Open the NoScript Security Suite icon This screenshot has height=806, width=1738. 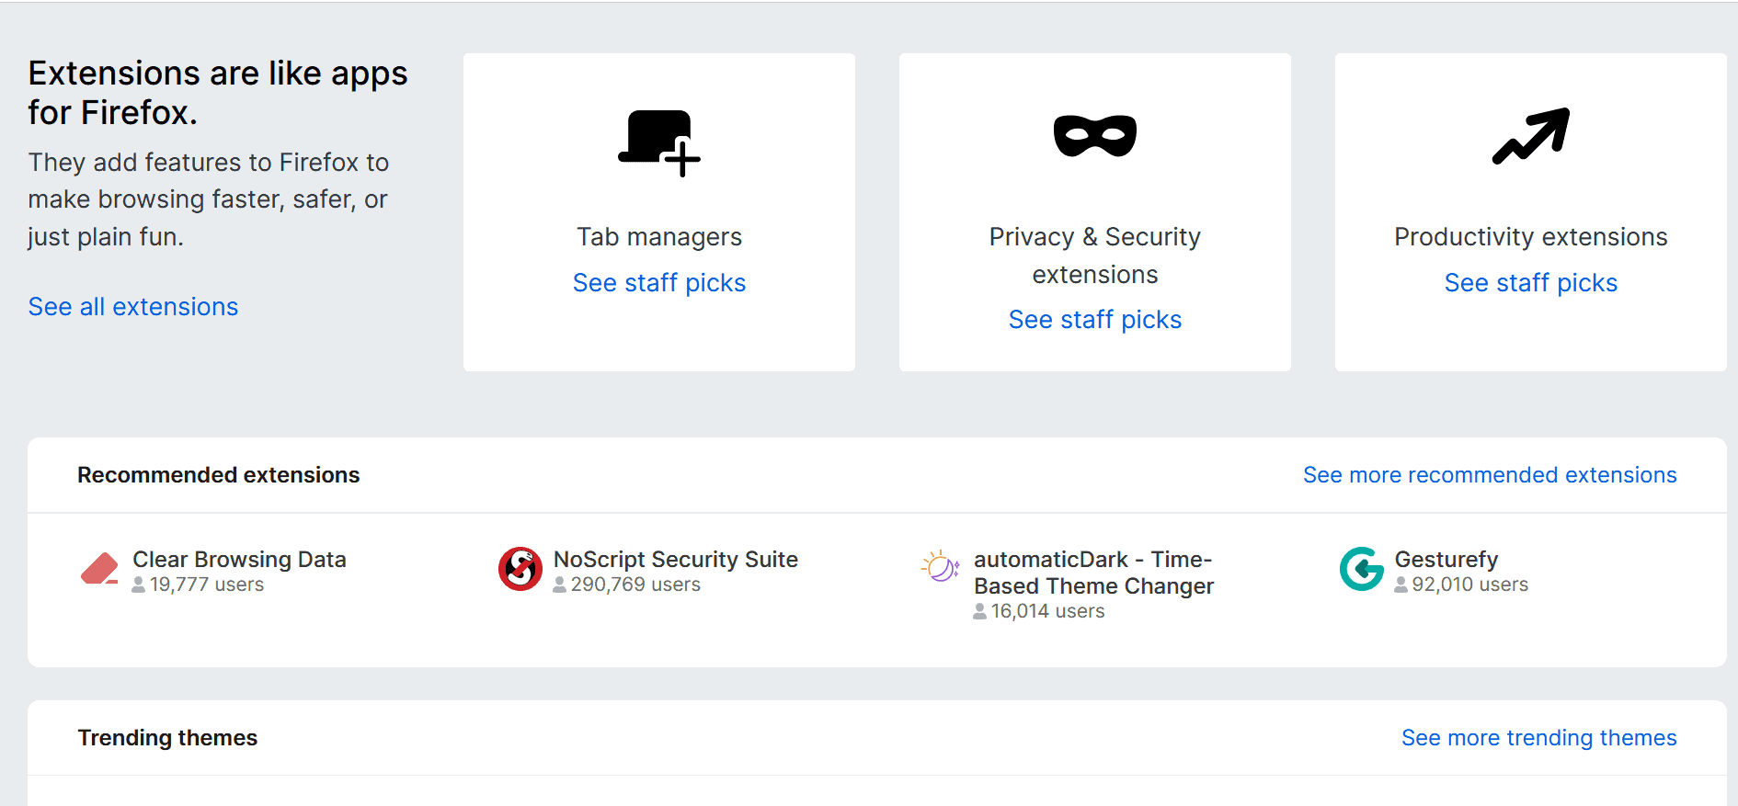click(520, 569)
